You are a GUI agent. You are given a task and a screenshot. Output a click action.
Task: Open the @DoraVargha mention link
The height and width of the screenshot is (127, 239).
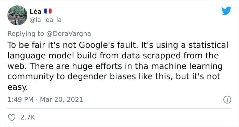[68, 34]
